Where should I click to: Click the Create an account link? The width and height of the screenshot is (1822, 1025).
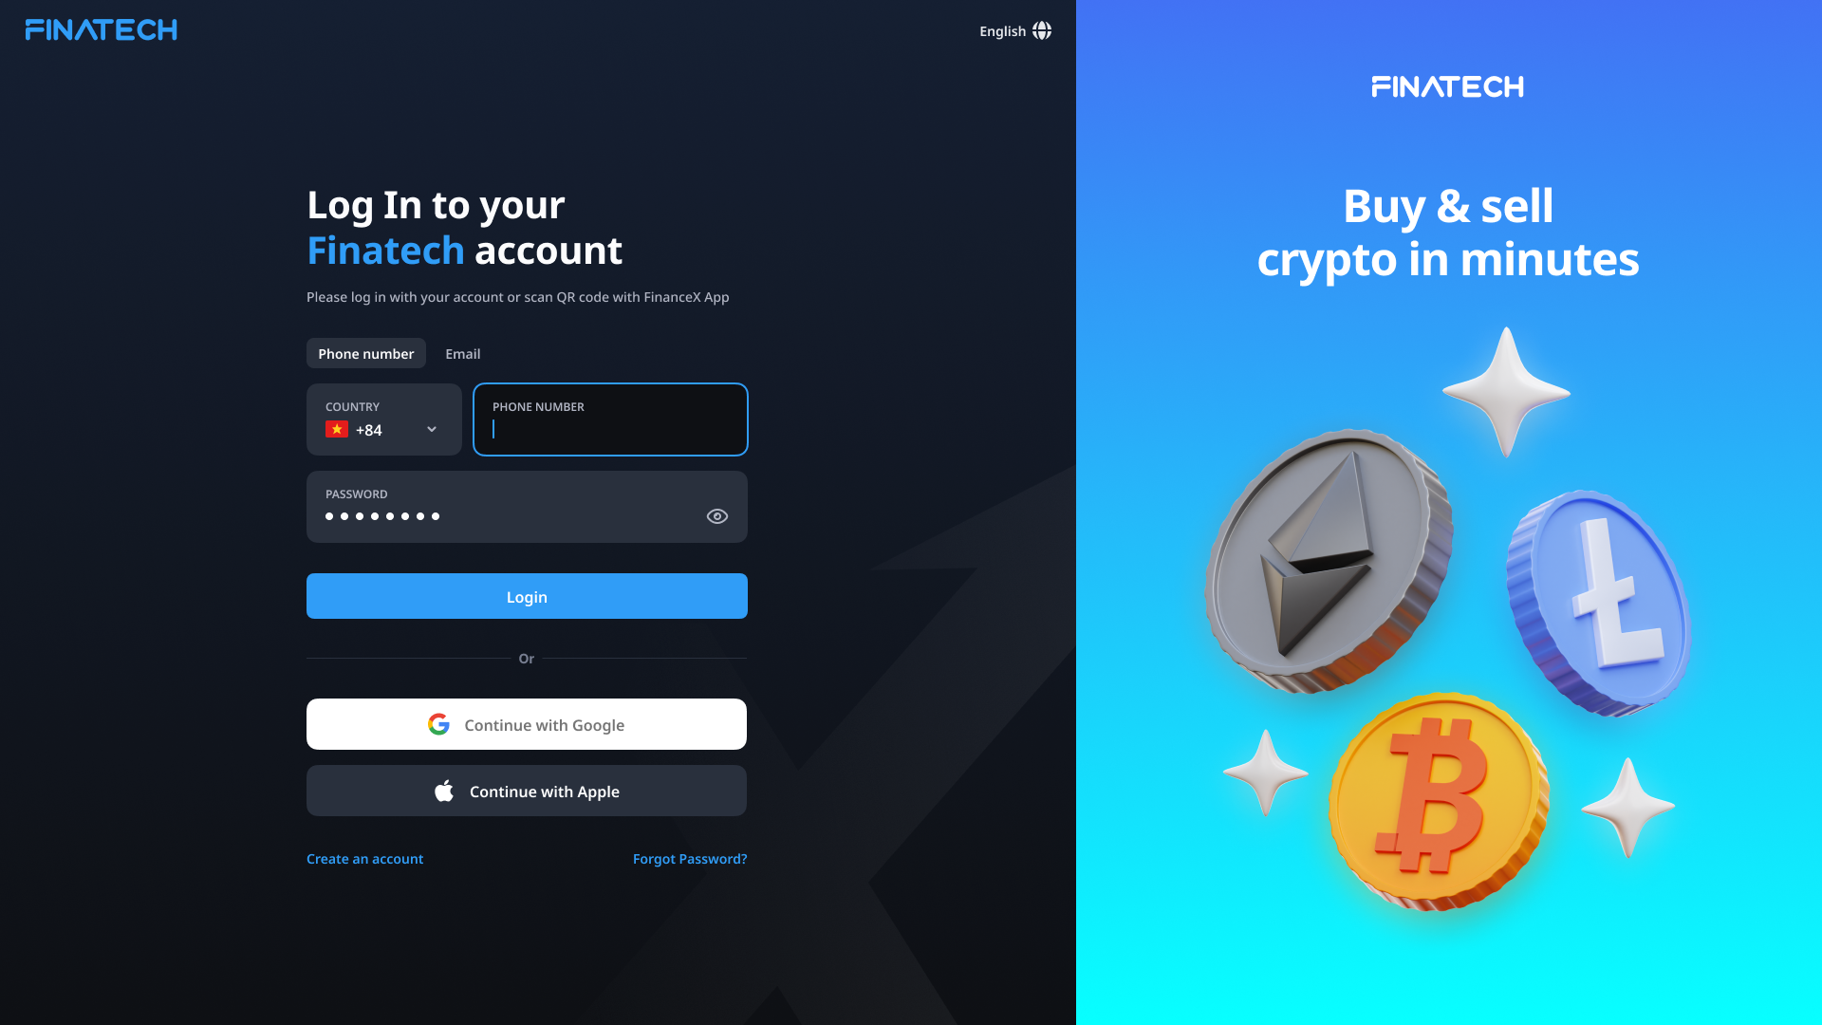tap(364, 859)
